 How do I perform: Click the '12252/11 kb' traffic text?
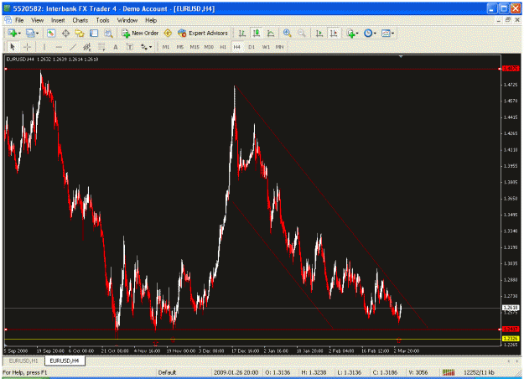[479, 372]
